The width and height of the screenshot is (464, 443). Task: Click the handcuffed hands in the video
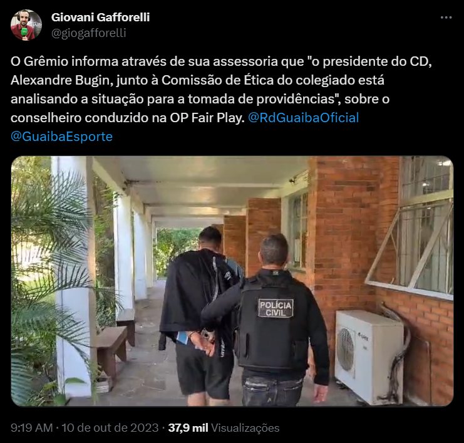tap(204, 341)
